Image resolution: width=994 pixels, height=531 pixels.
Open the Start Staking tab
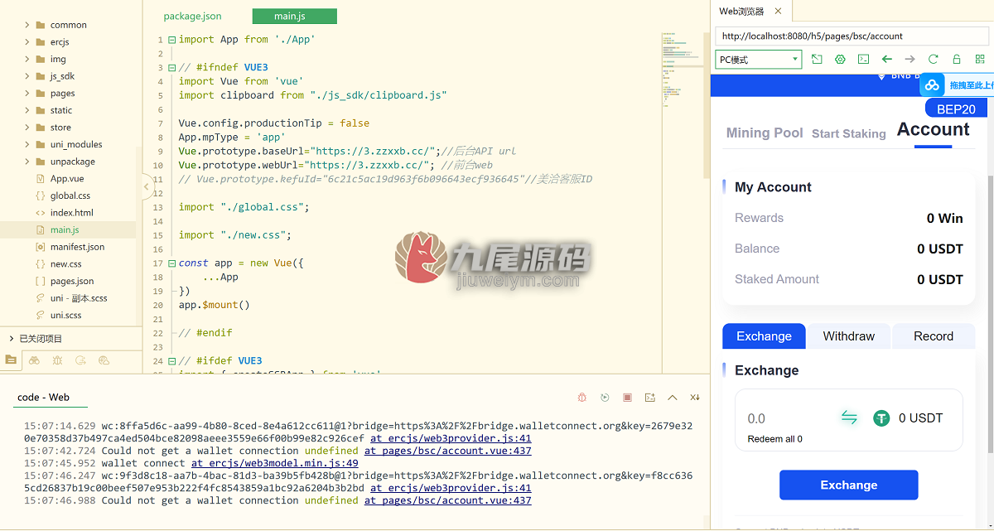point(849,133)
